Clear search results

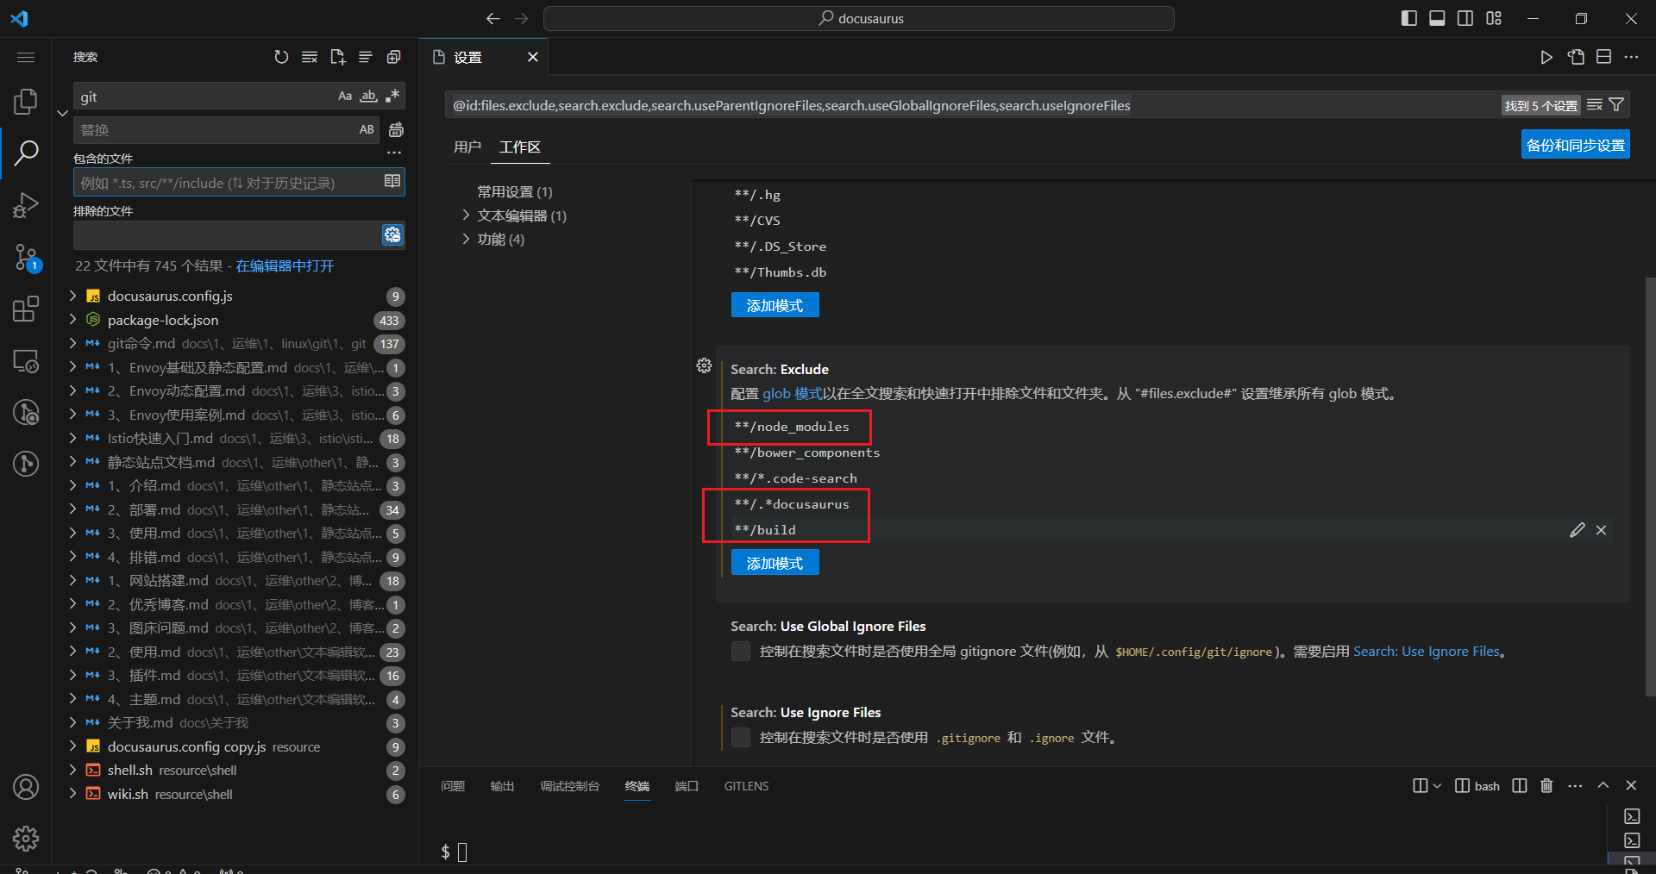point(310,57)
